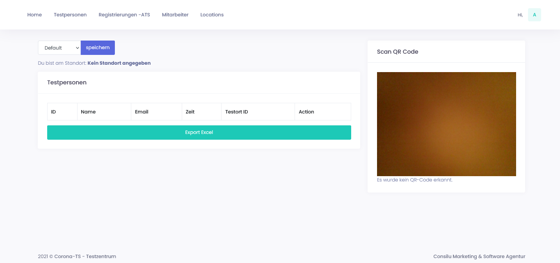
Task: Click the Zeit column header
Action: click(x=190, y=112)
